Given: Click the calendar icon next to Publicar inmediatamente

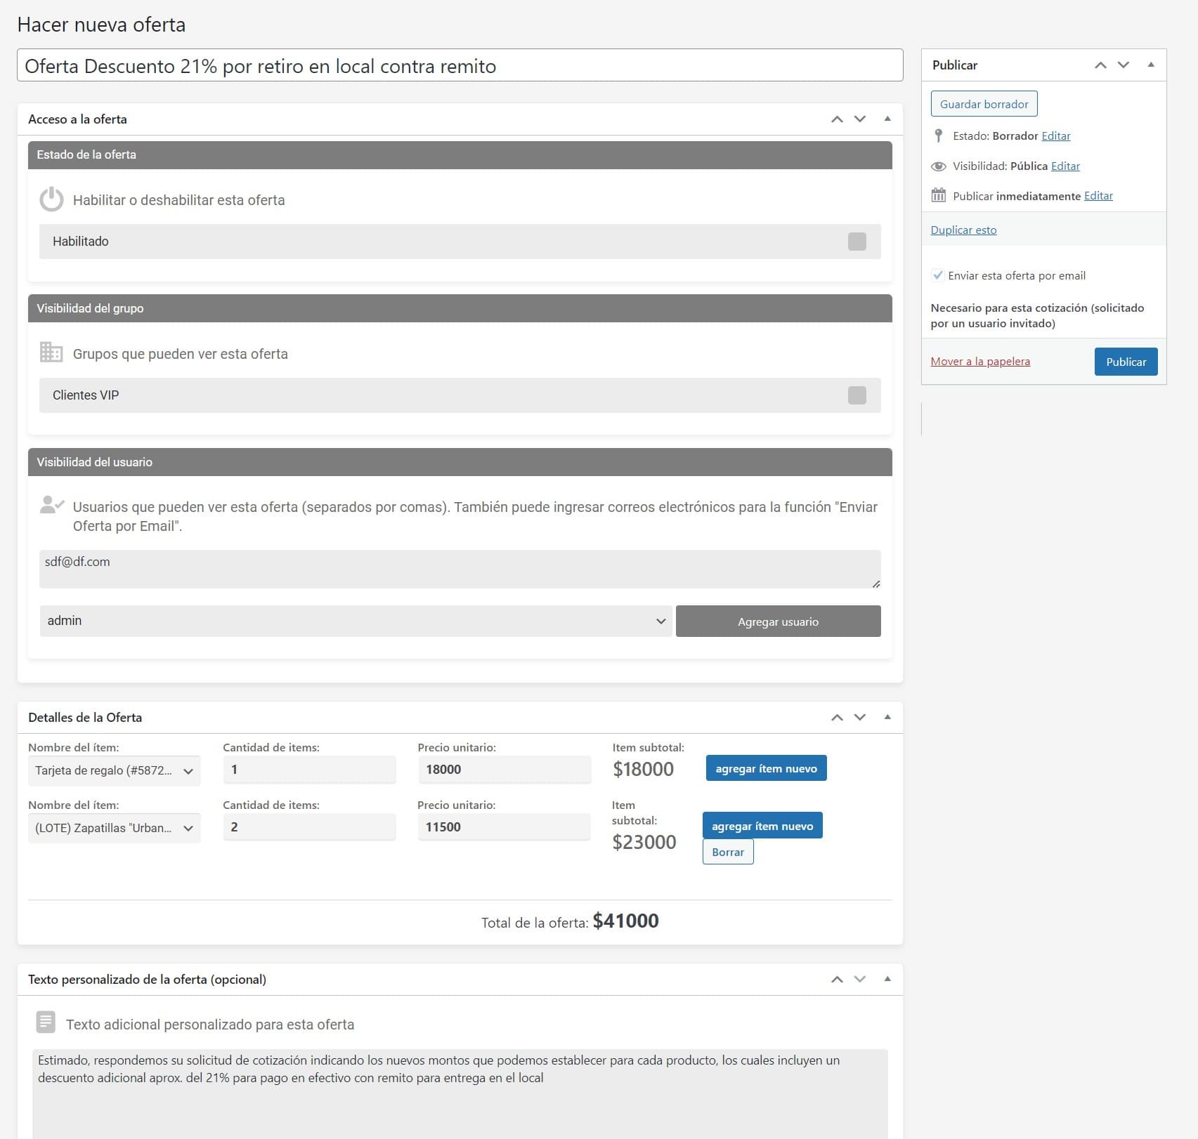Looking at the screenshot, I should coord(938,195).
